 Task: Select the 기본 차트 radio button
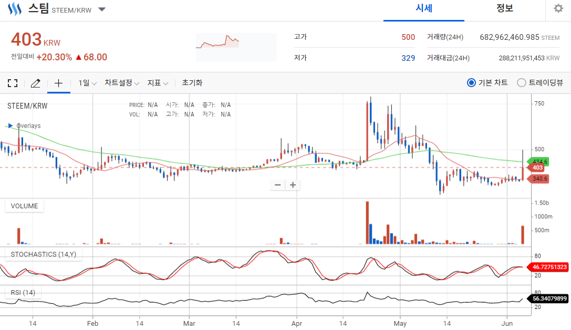click(471, 82)
